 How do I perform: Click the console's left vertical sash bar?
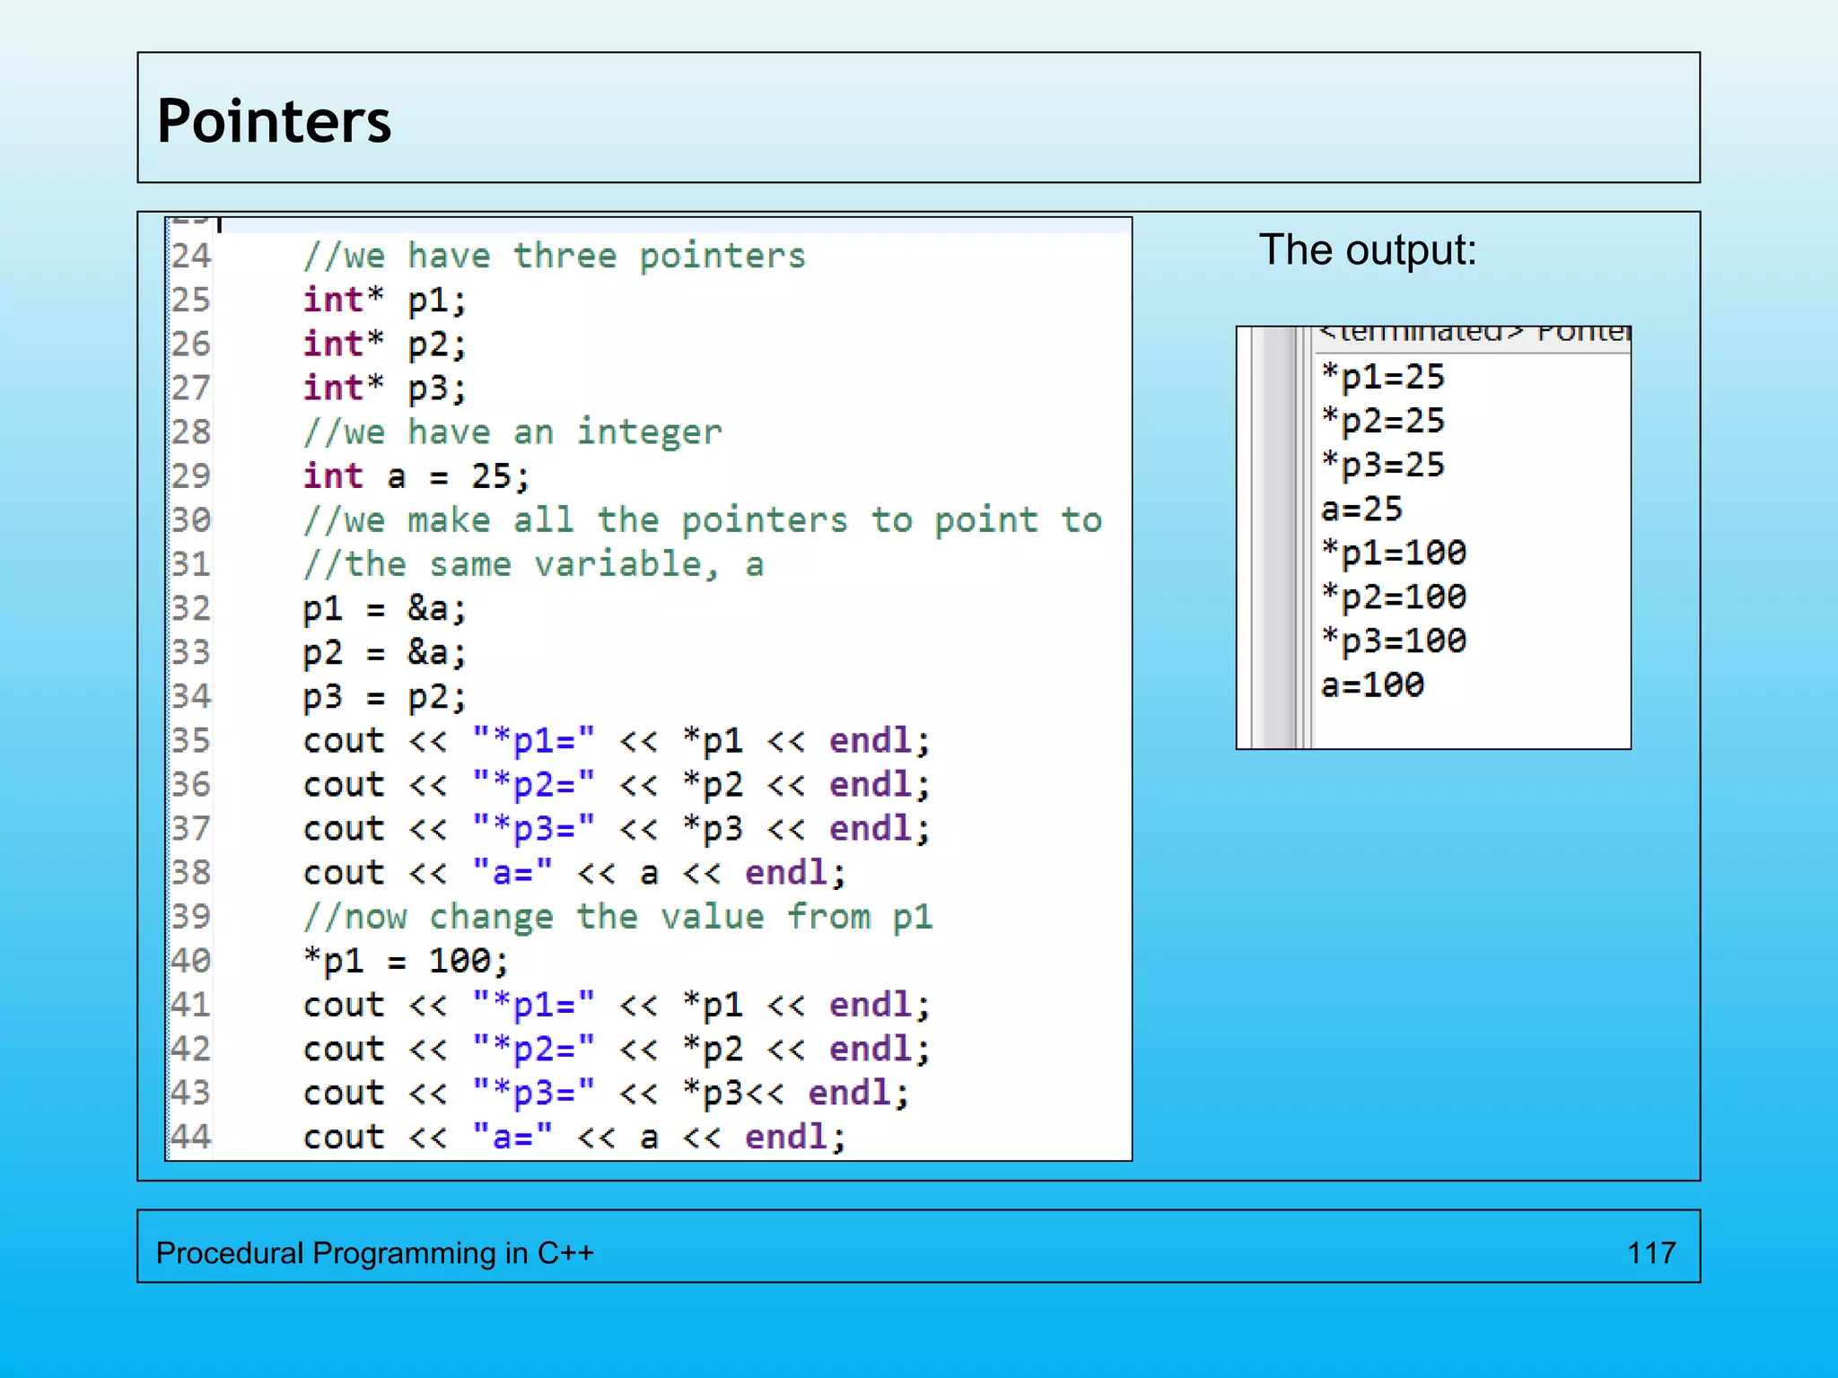click(1281, 537)
